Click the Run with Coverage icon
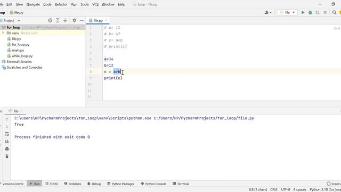The height and width of the screenshot is (192, 341). click(x=318, y=12)
